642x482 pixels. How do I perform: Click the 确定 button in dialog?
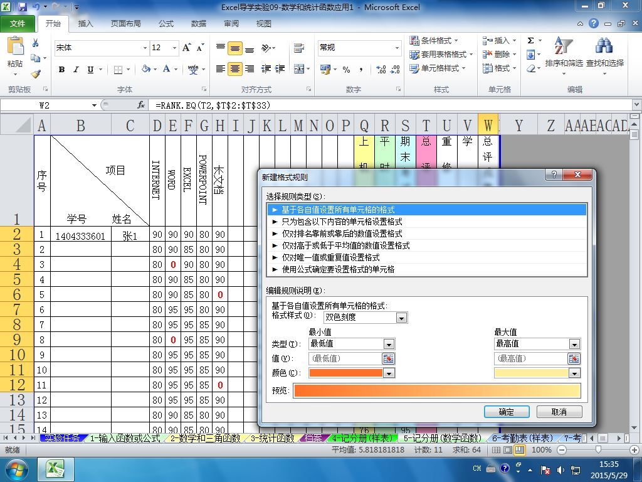tap(507, 412)
